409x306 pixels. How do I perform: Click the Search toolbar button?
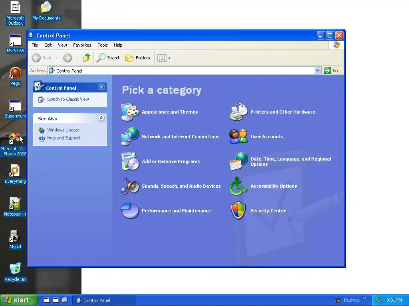pyautogui.click(x=108, y=58)
